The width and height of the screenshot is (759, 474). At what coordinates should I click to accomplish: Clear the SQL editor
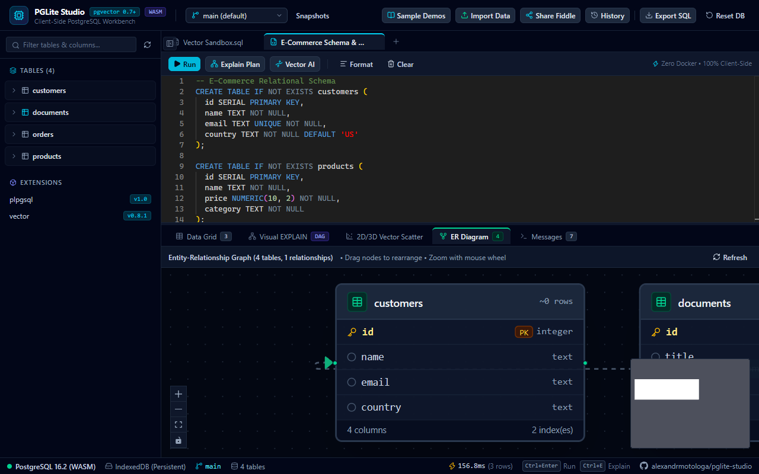coord(400,64)
